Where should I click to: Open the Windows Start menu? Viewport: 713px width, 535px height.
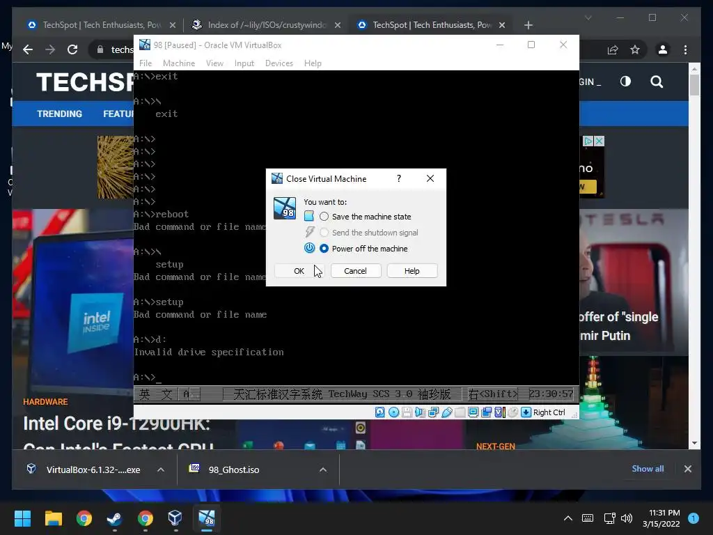[22, 518]
